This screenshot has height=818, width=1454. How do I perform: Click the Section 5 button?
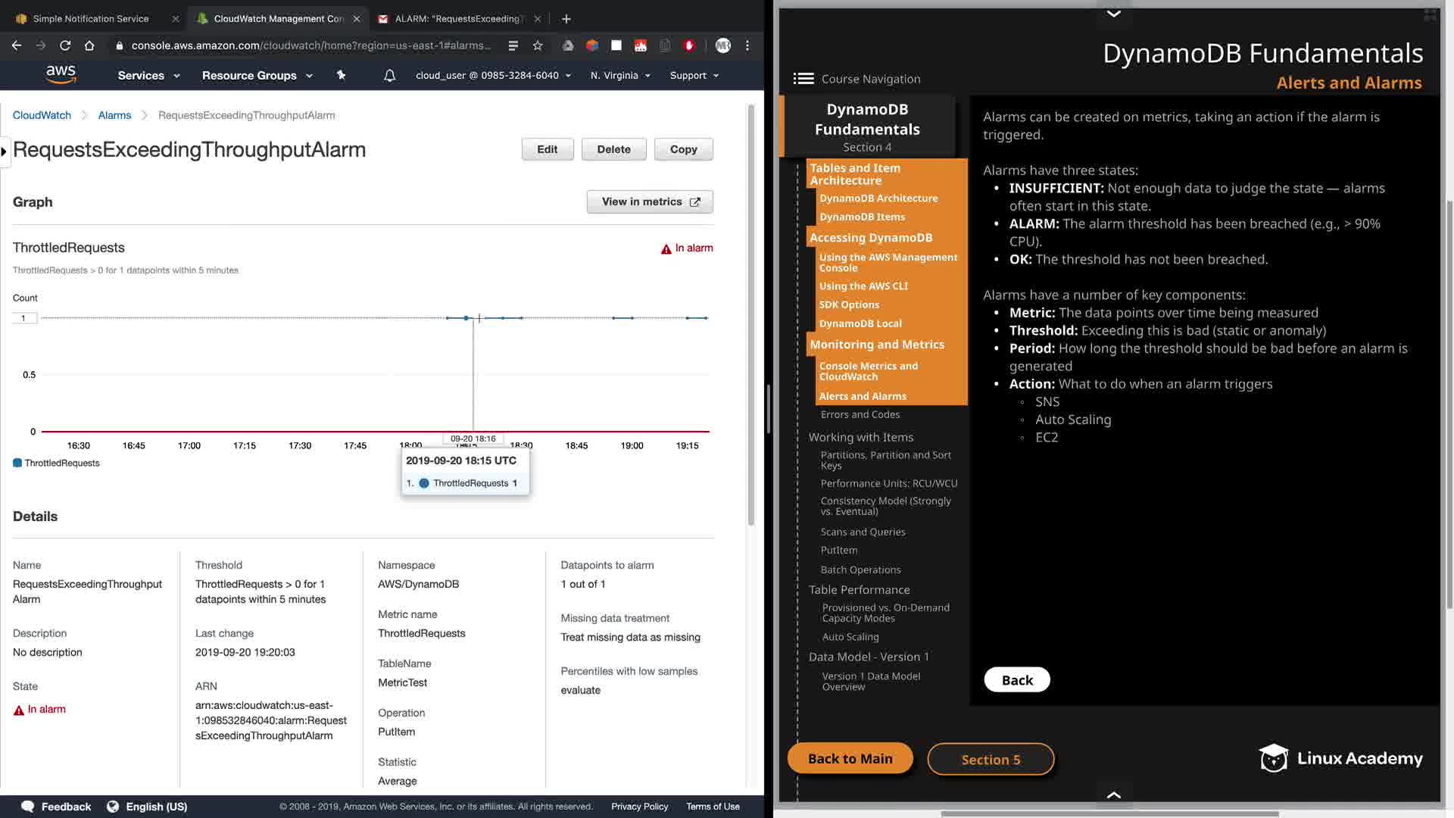click(991, 759)
